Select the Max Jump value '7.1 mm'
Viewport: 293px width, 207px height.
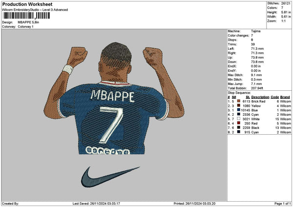coord(256,84)
